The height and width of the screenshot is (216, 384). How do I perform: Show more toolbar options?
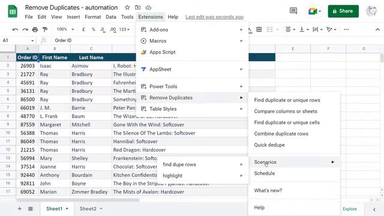click(346, 29)
